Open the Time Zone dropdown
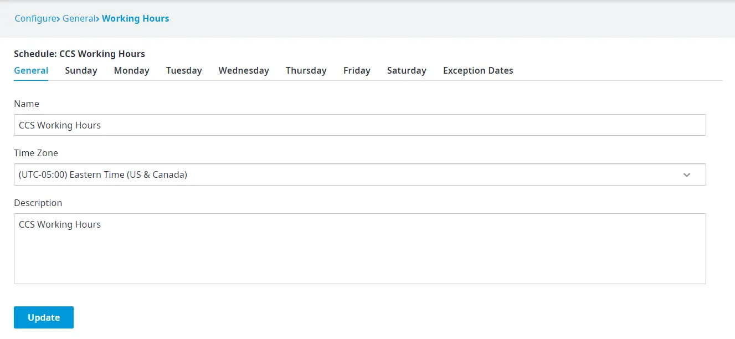 [x=360, y=174]
